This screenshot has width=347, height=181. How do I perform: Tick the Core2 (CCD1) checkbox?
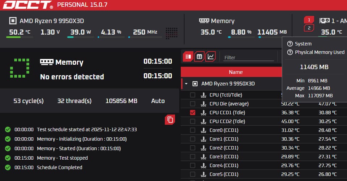(193, 148)
